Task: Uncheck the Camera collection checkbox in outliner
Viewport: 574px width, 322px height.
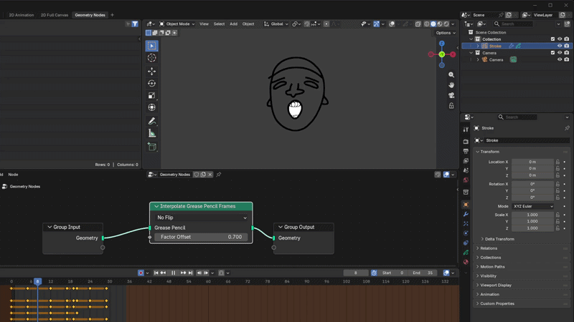Action: coord(552,53)
